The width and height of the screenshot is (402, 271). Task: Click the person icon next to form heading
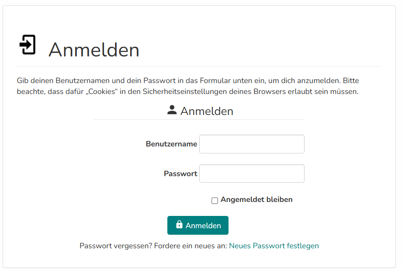pyautogui.click(x=172, y=110)
